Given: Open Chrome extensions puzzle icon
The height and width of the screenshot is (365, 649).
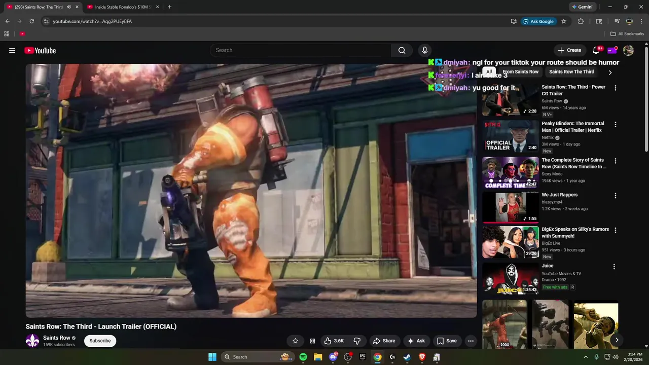Looking at the screenshot, I should click(x=581, y=21).
